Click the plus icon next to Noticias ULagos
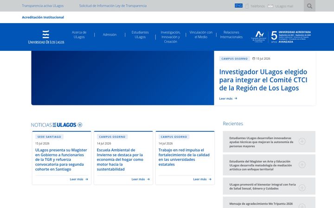The image size is (334, 208). click(x=80, y=125)
